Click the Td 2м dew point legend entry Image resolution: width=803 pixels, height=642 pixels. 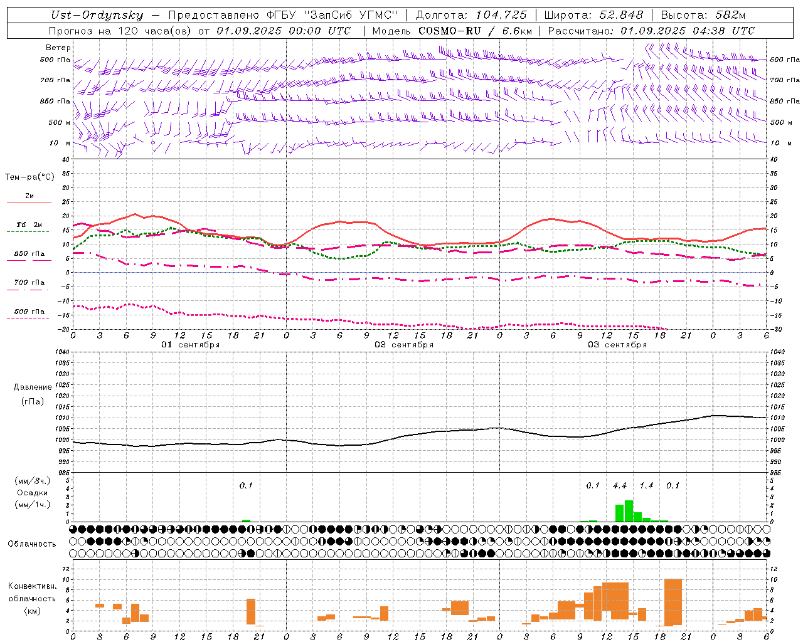pyautogui.click(x=29, y=224)
